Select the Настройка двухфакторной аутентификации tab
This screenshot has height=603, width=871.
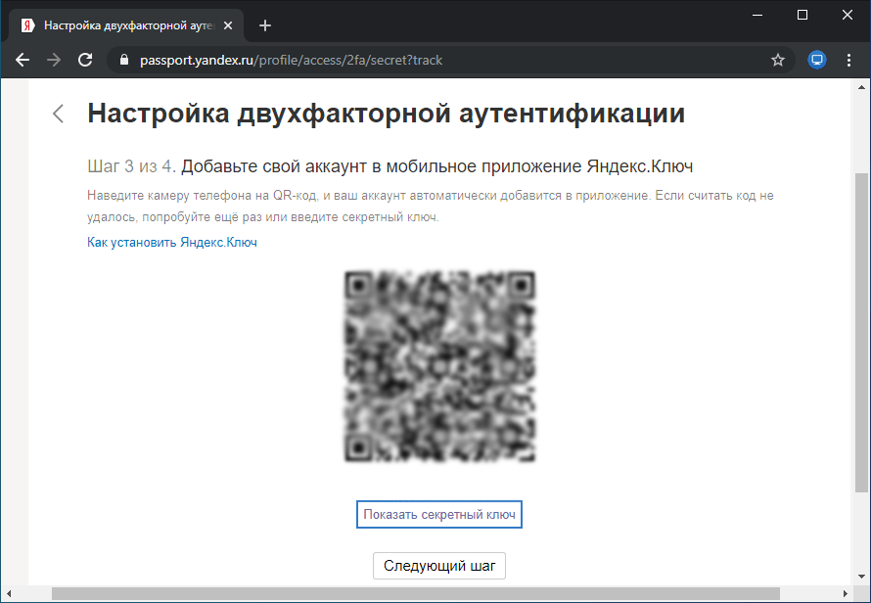[x=126, y=25]
